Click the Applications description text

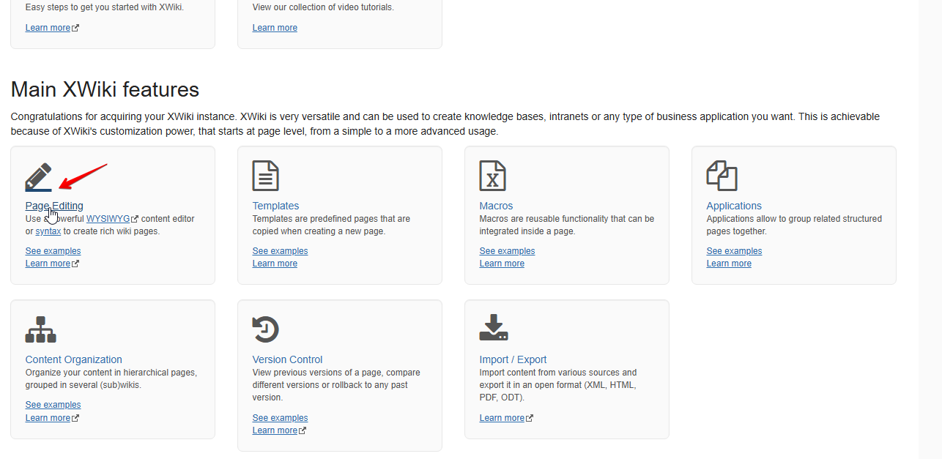point(794,225)
